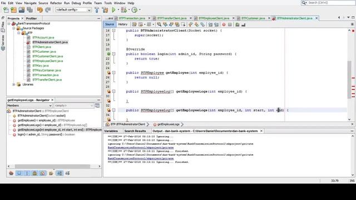The image size is (356, 200).
Task: Click the Output panel vertical scrollbar
Action: tap(353, 156)
